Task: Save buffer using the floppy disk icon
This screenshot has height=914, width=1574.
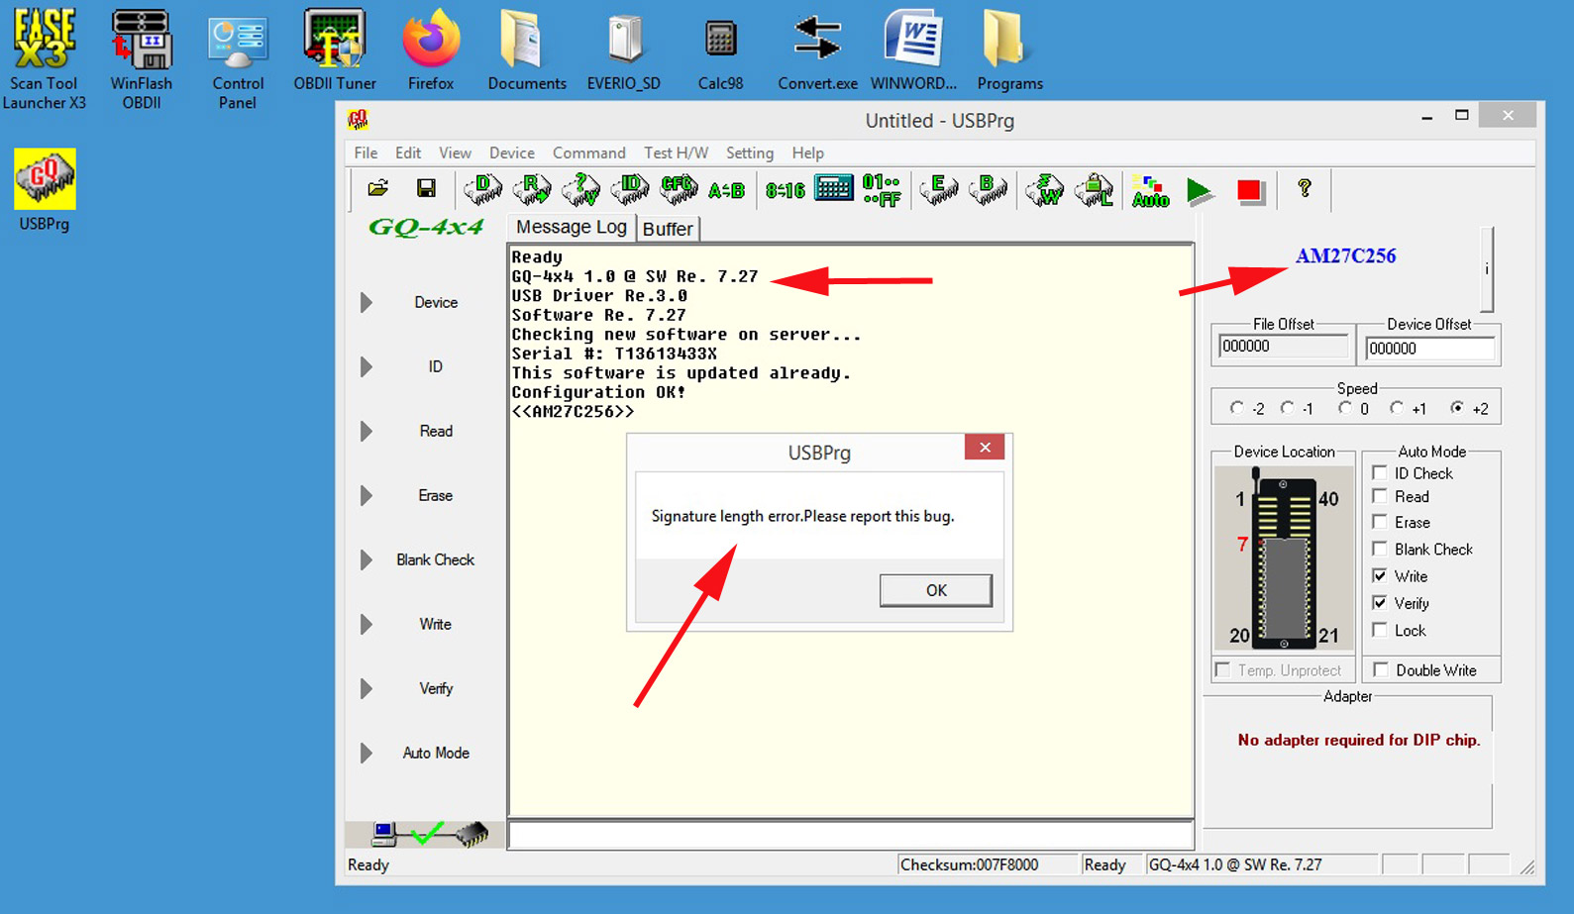Action: tap(426, 188)
